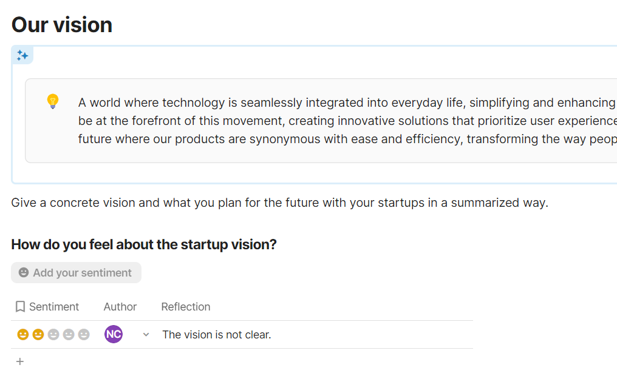Screen dimensions: 617x376
Task: Click the lightbulb icon in the callout
Action: click(53, 101)
